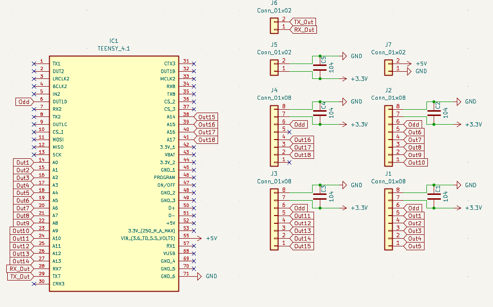493x307 pixels.
Task: Select the Out11 label on connector J3
Action: [x=302, y=216]
